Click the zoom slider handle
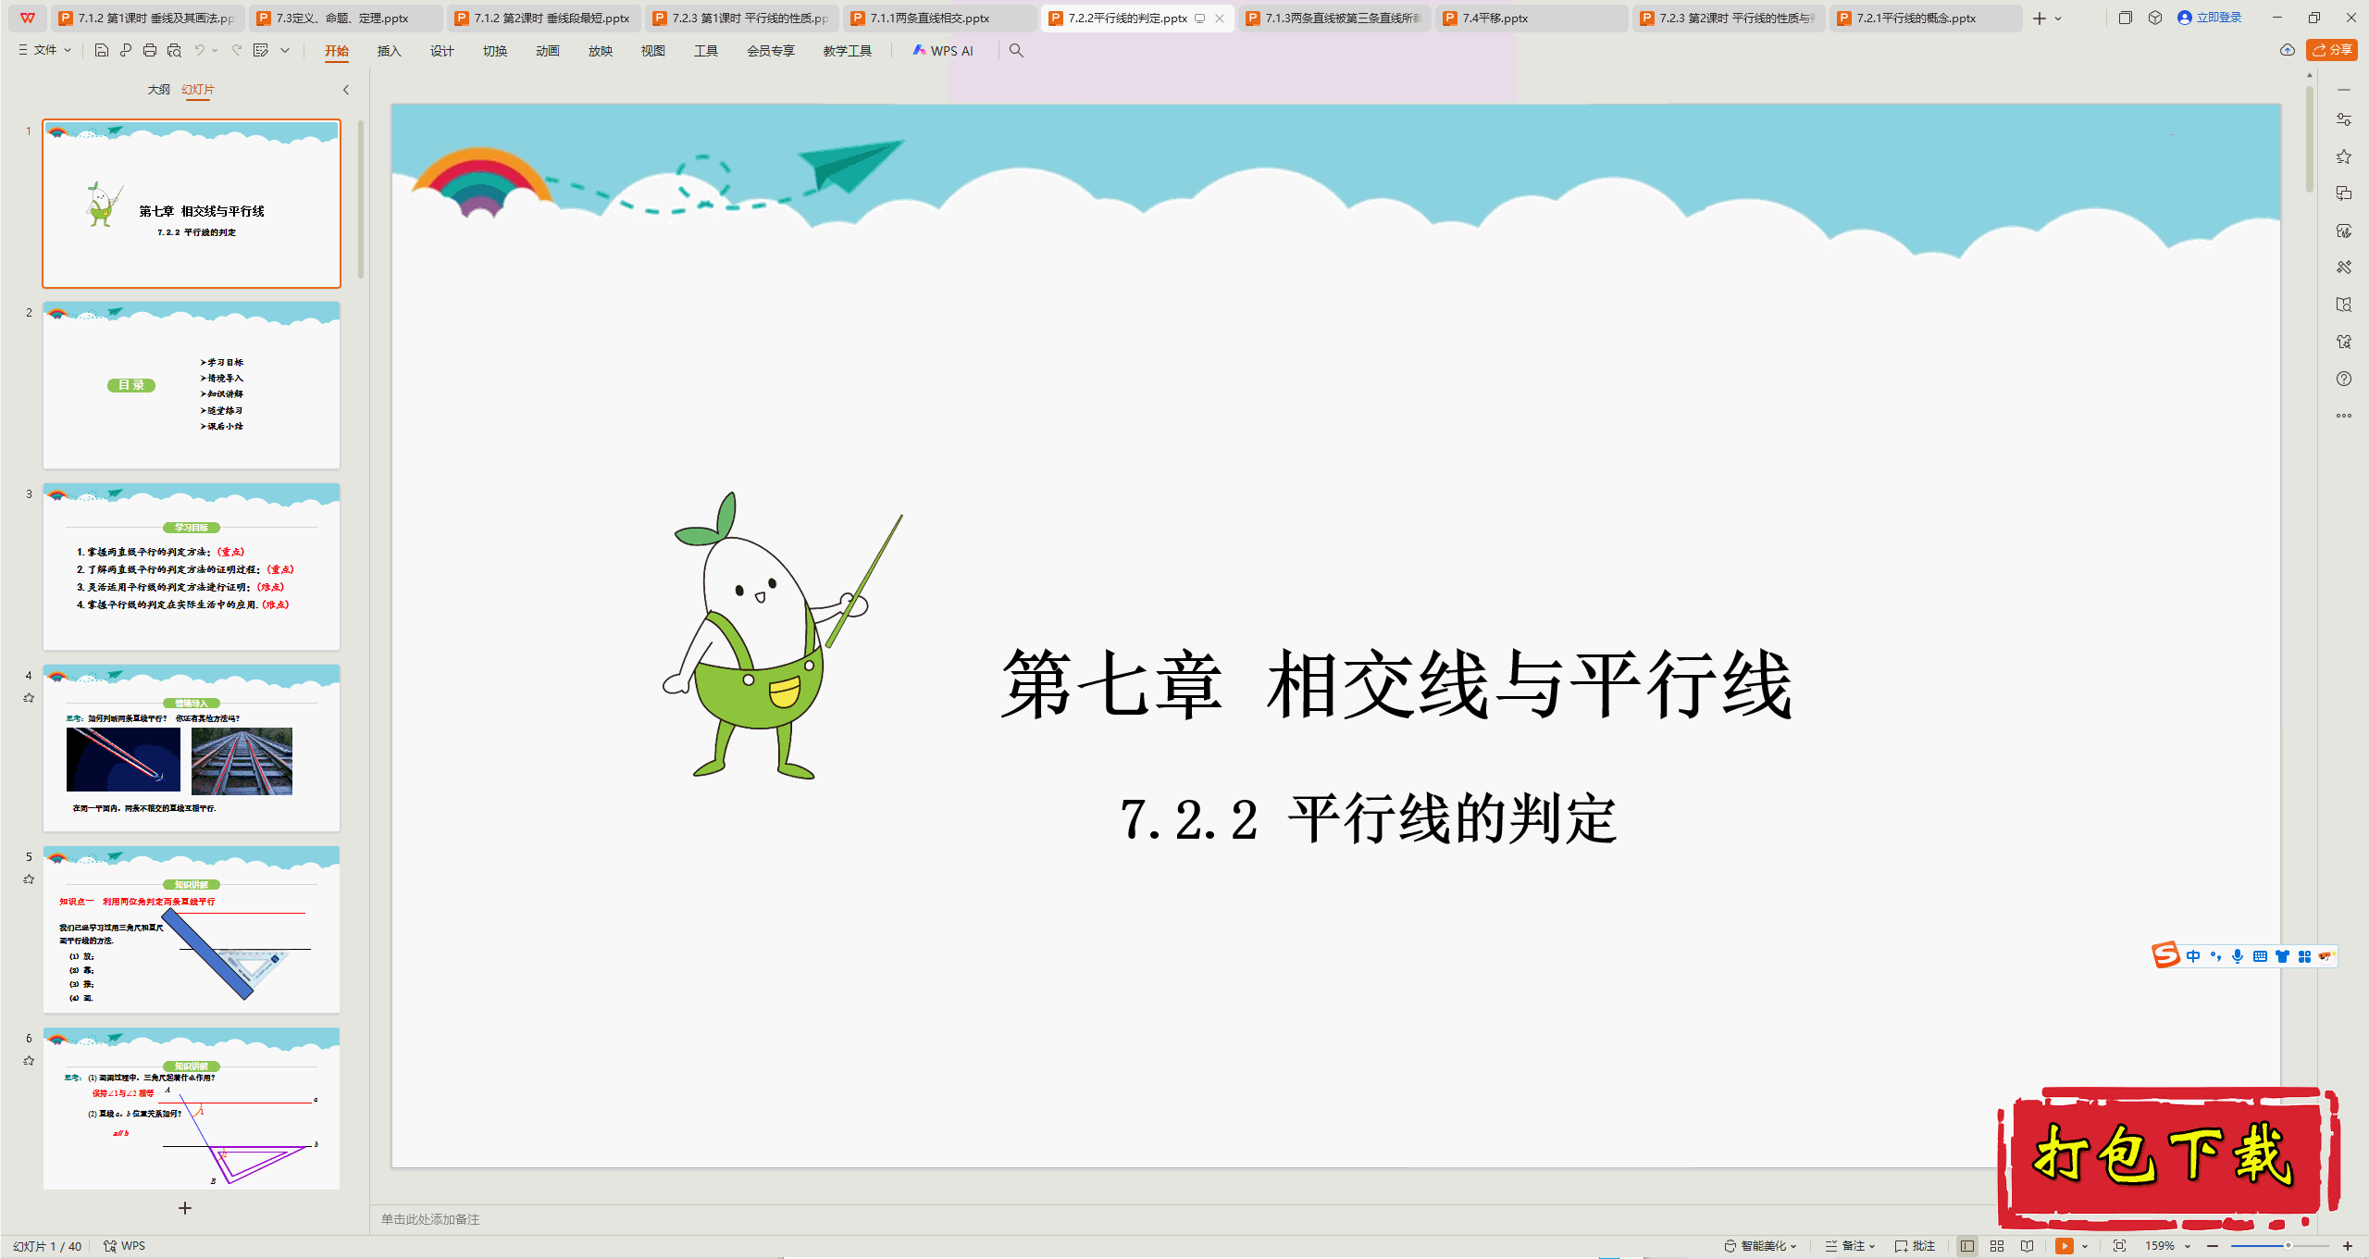The height and width of the screenshot is (1259, 2369). (x=2288, y=1246)
